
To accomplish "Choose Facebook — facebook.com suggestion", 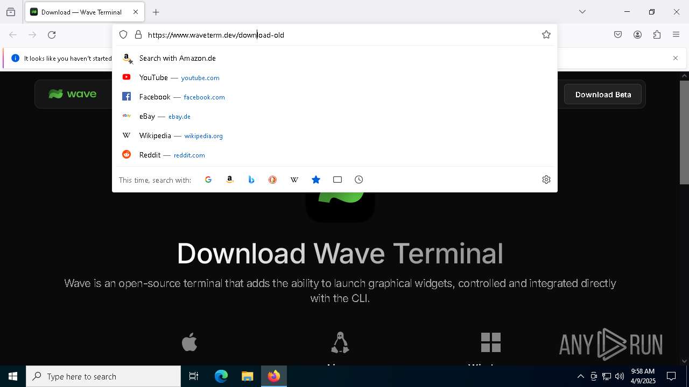I will pos(335,97).
